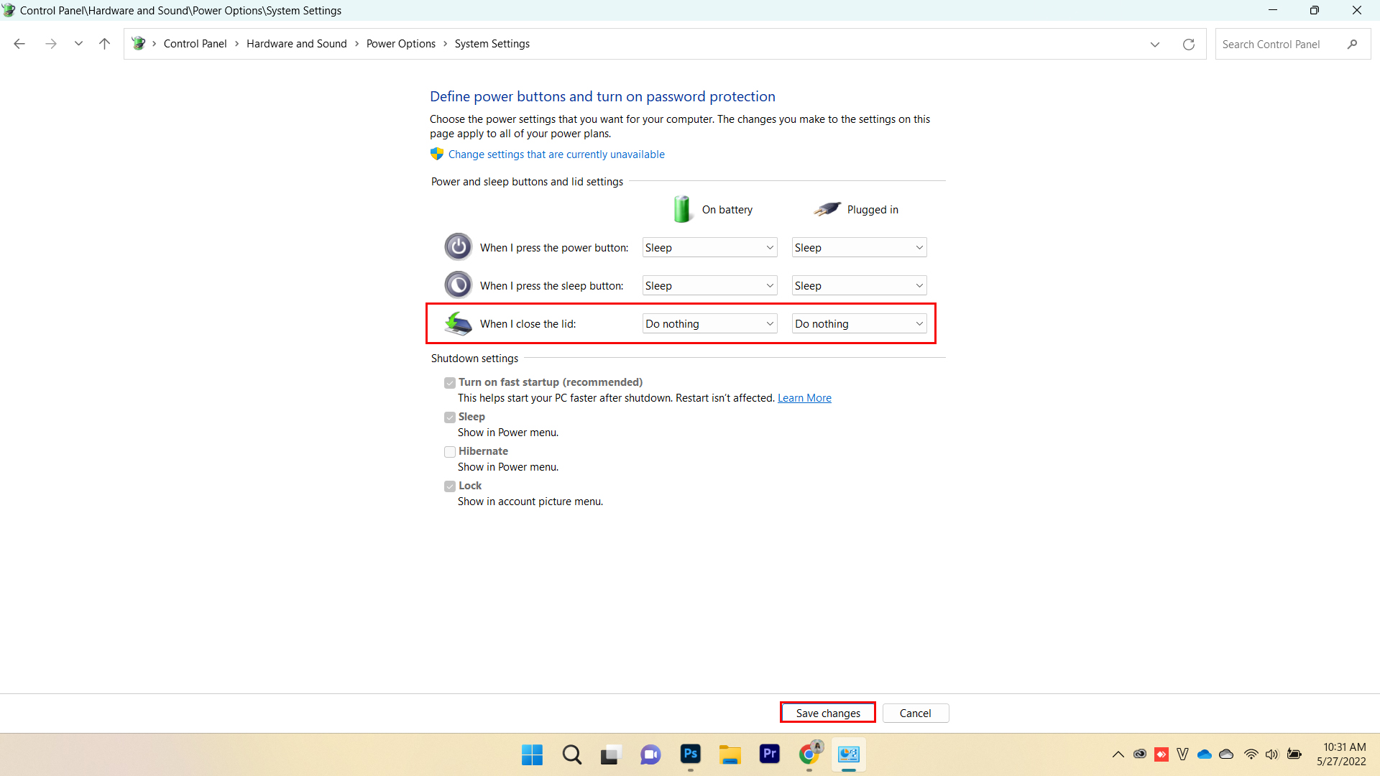The width and height of the screenshot is (1380, 776).
Task: Open Adobe Premiere from taskbar
Action: (x=770, y=754)
